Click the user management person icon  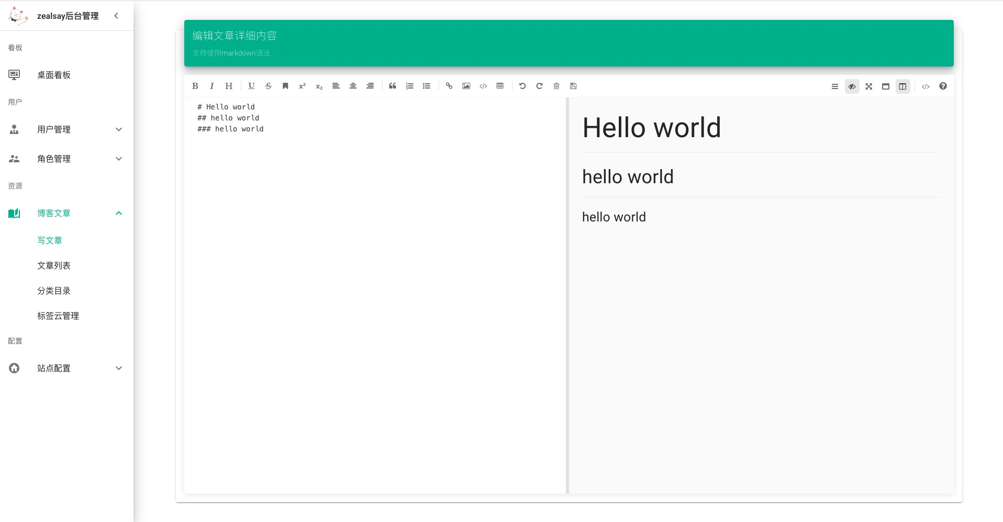14,129
